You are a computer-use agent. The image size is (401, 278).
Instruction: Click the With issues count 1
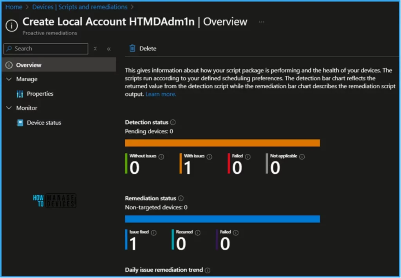[188, 168]
